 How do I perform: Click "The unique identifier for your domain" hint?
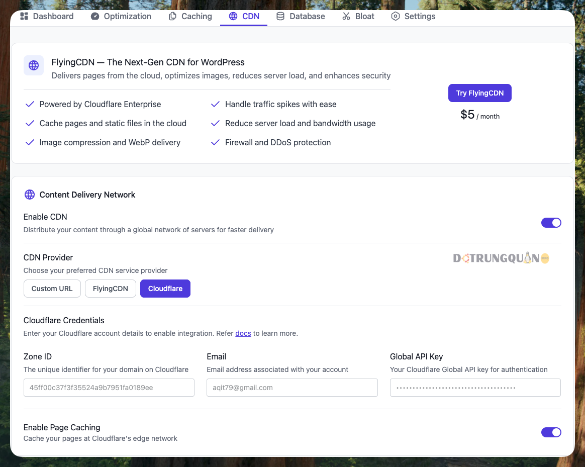(106, 369)
